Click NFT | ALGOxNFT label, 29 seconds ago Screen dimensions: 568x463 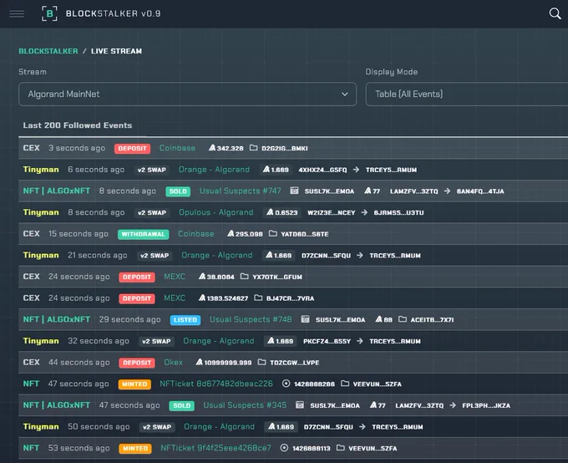coord(57,319)
